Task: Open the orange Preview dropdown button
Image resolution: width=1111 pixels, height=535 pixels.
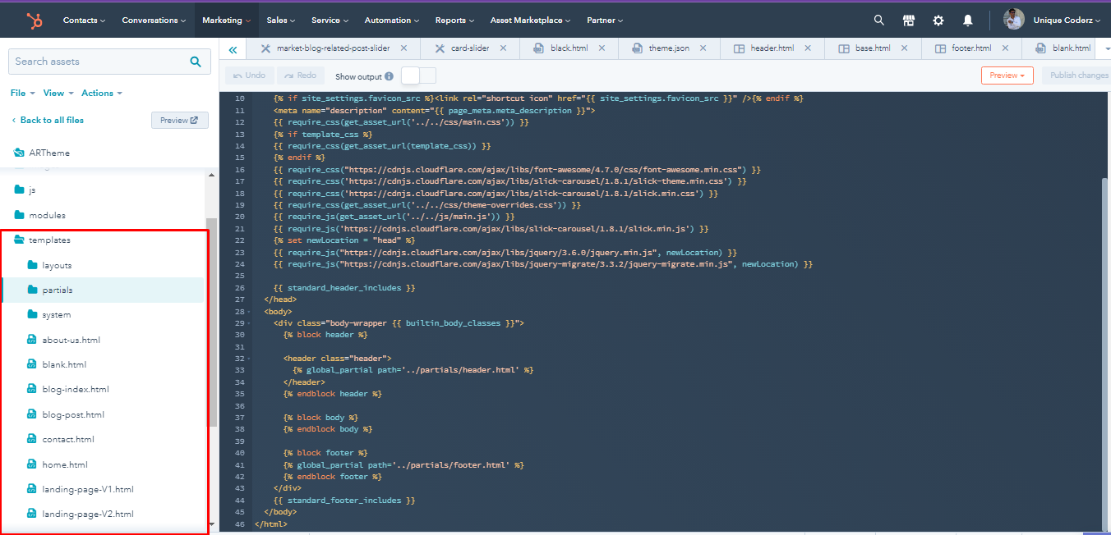Action: click(x=1007, y=75)
